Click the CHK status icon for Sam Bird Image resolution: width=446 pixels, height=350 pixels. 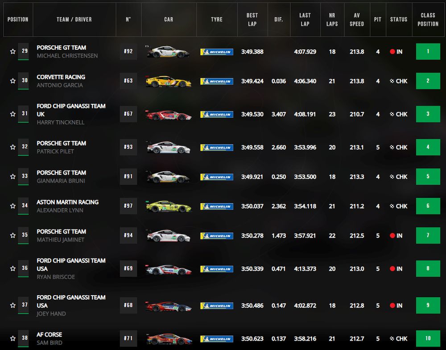point(392,338)
